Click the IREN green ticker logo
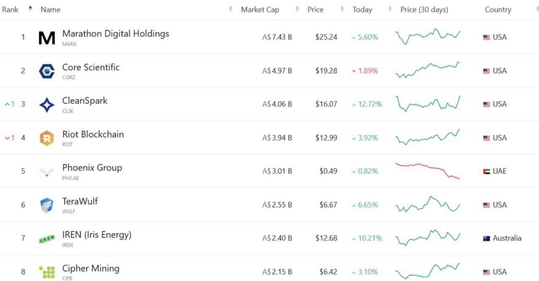539x281 pixels. coord(46,238)
